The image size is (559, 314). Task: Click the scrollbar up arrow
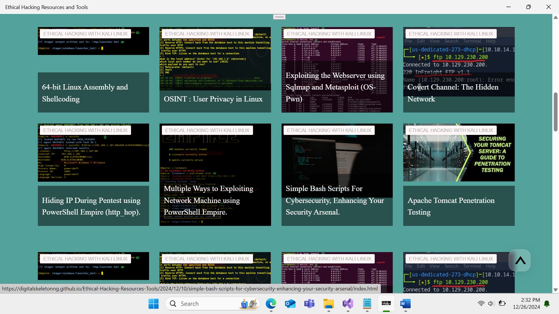(x=556, y=17)
